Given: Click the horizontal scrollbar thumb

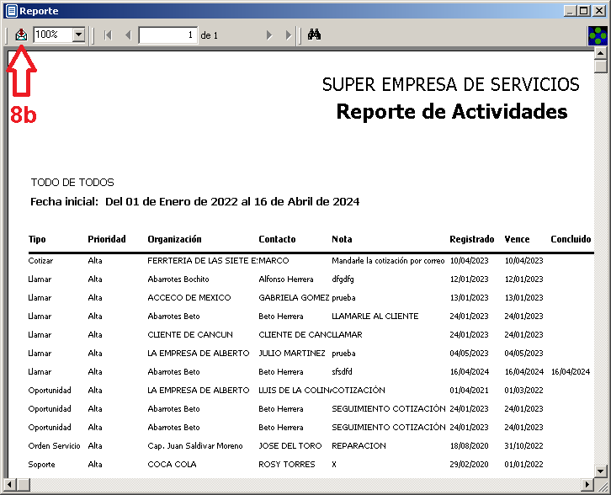Looking at the screenshot, I should tap(24, 485).
